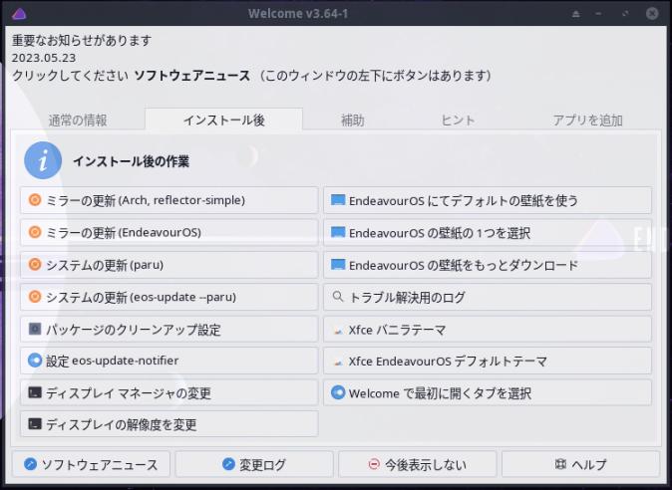Switch to the アプリを追加 tab
Viewport: 672px width, 490px height.
587,121
